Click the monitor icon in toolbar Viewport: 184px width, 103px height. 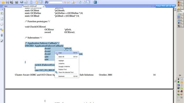click(x=22, y=2)
